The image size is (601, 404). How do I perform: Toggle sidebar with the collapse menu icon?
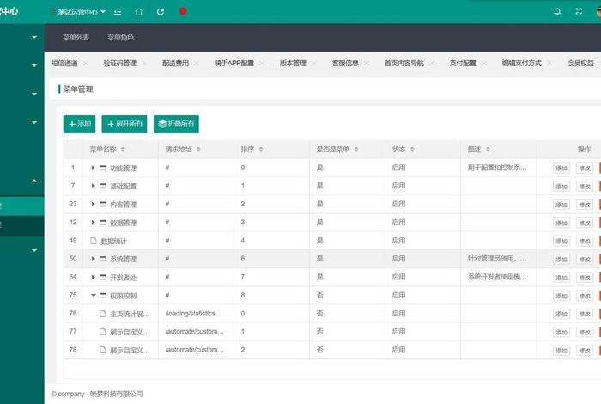117,12
